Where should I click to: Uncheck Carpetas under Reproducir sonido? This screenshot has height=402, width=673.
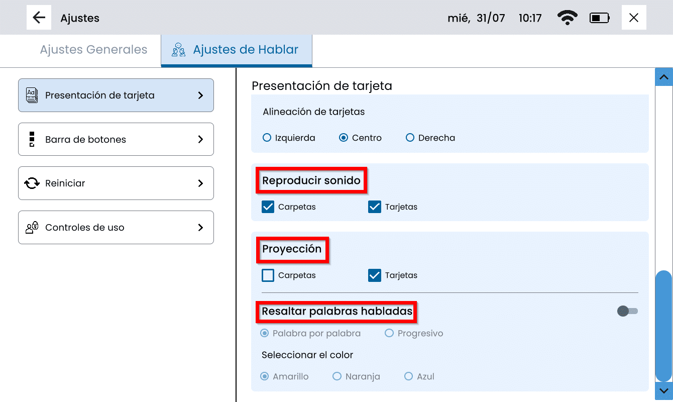point(268,207)
